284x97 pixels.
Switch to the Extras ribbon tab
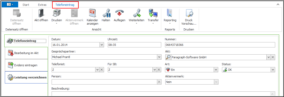42,5
